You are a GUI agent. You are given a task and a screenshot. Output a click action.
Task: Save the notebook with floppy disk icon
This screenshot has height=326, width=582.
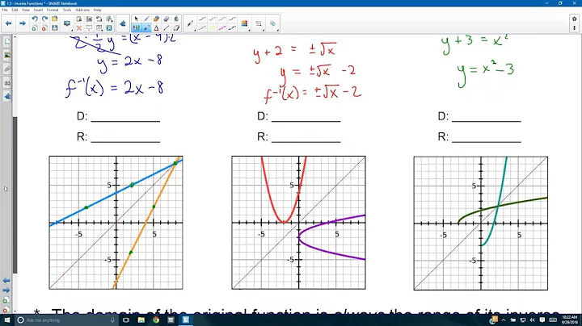55,27
